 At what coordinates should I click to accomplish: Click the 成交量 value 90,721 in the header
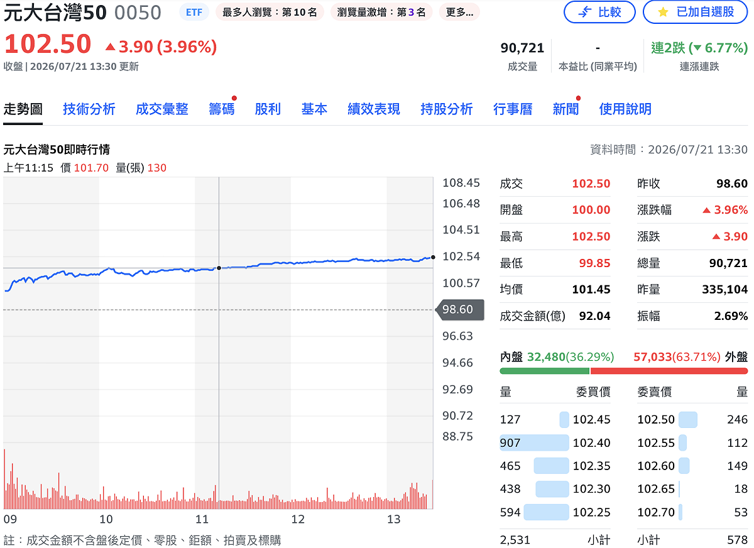[522, 48]
